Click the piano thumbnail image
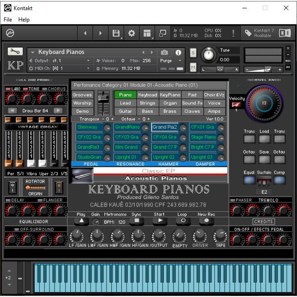Image resolution: width=297 pixels, height=297 pixels. pyautogui.click(x=82, y=175)
